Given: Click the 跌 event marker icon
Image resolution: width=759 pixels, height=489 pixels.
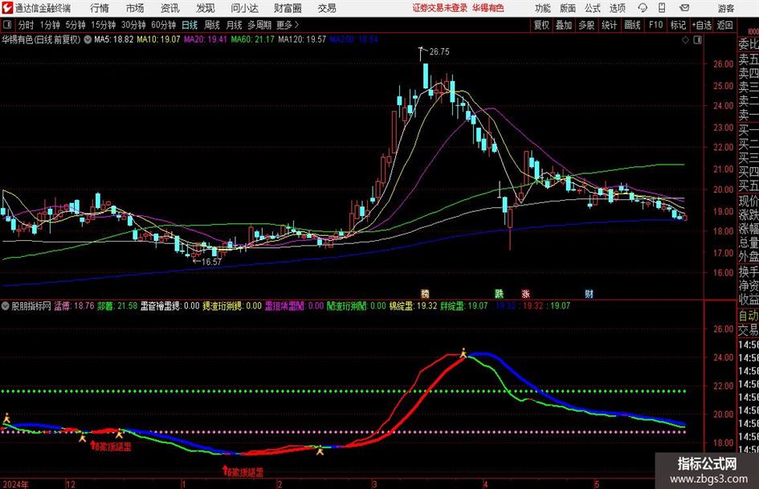Looking at the screenshot, I should point(499,293).
